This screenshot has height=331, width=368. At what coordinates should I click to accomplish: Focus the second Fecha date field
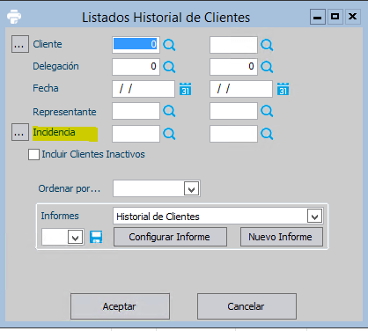pos(241,89)
